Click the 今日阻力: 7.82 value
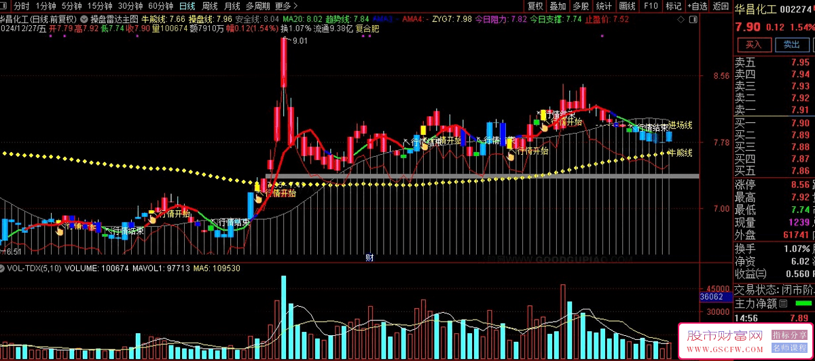Image resolution: width=815 pixels, height=361 pixels. (501, 19)
